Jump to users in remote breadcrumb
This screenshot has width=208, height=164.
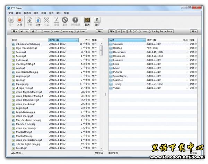(57, 32)
